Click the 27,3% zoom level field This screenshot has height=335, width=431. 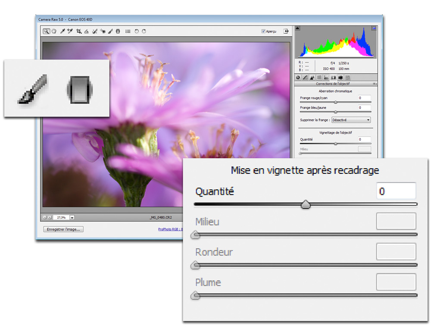click(x=61, y=218)
